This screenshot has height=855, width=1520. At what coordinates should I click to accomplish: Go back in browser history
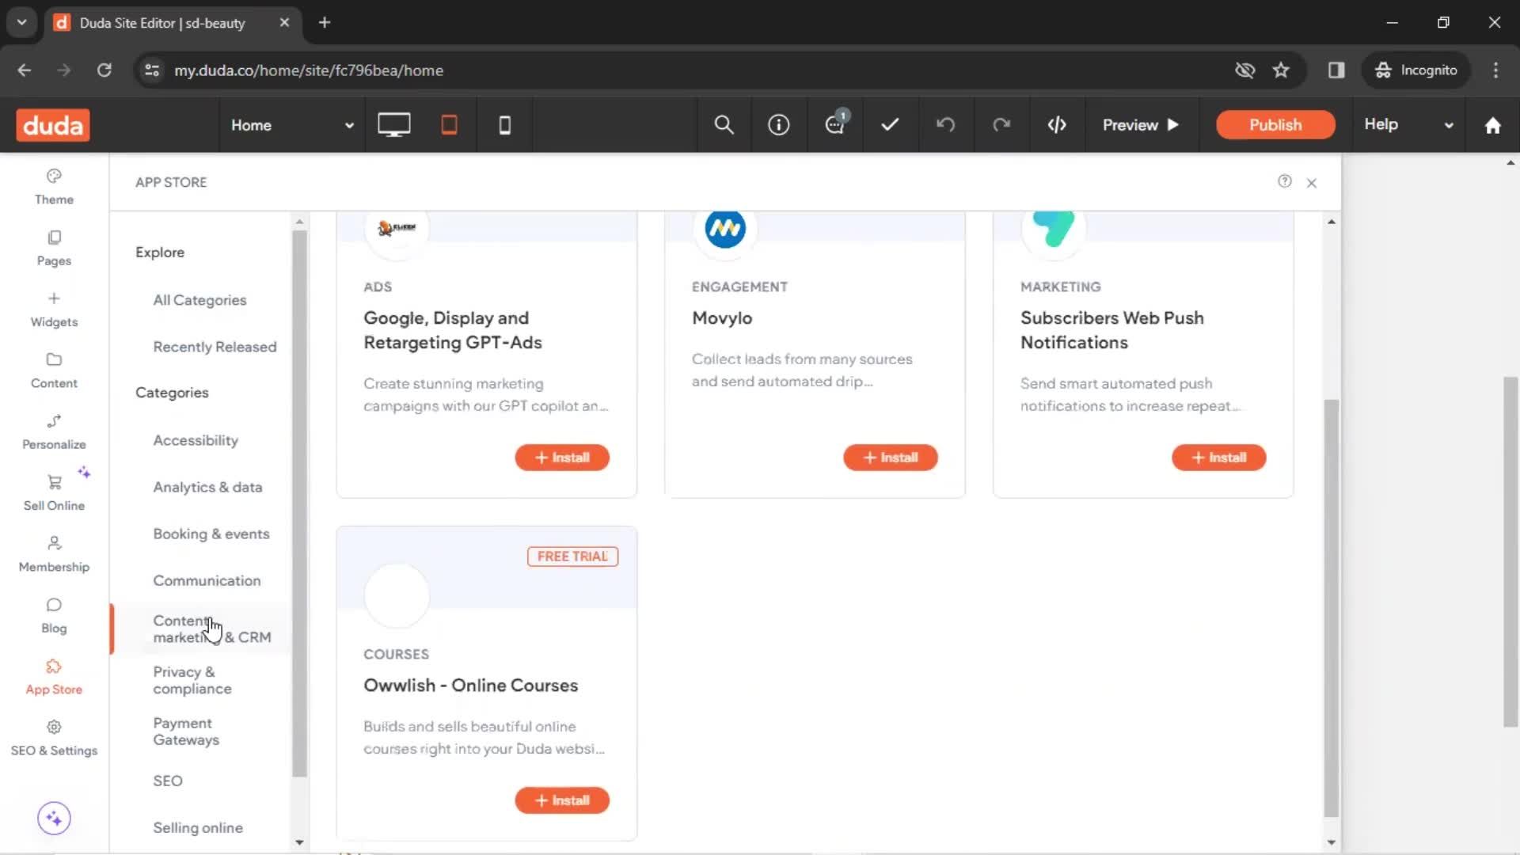click(25, 70)
